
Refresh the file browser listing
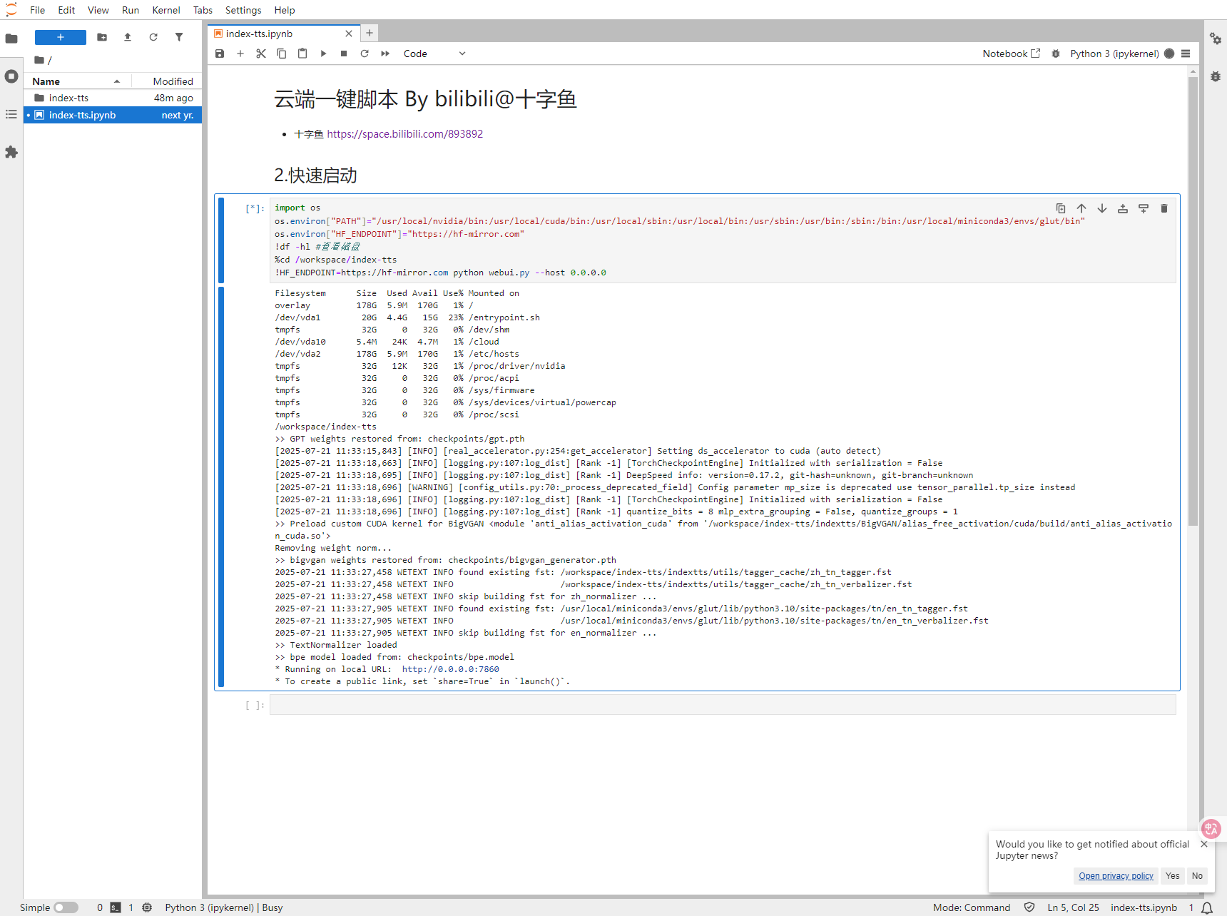(153, 37)
